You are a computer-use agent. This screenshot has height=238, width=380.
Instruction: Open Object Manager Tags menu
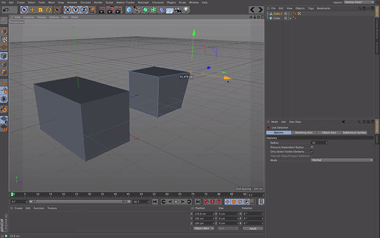click(x=311, y=8)
